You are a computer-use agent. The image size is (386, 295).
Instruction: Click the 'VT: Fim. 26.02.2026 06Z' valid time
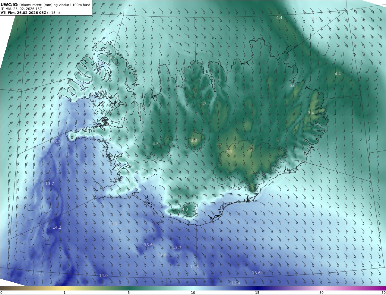pyautogui.click(x=23, y=13)
